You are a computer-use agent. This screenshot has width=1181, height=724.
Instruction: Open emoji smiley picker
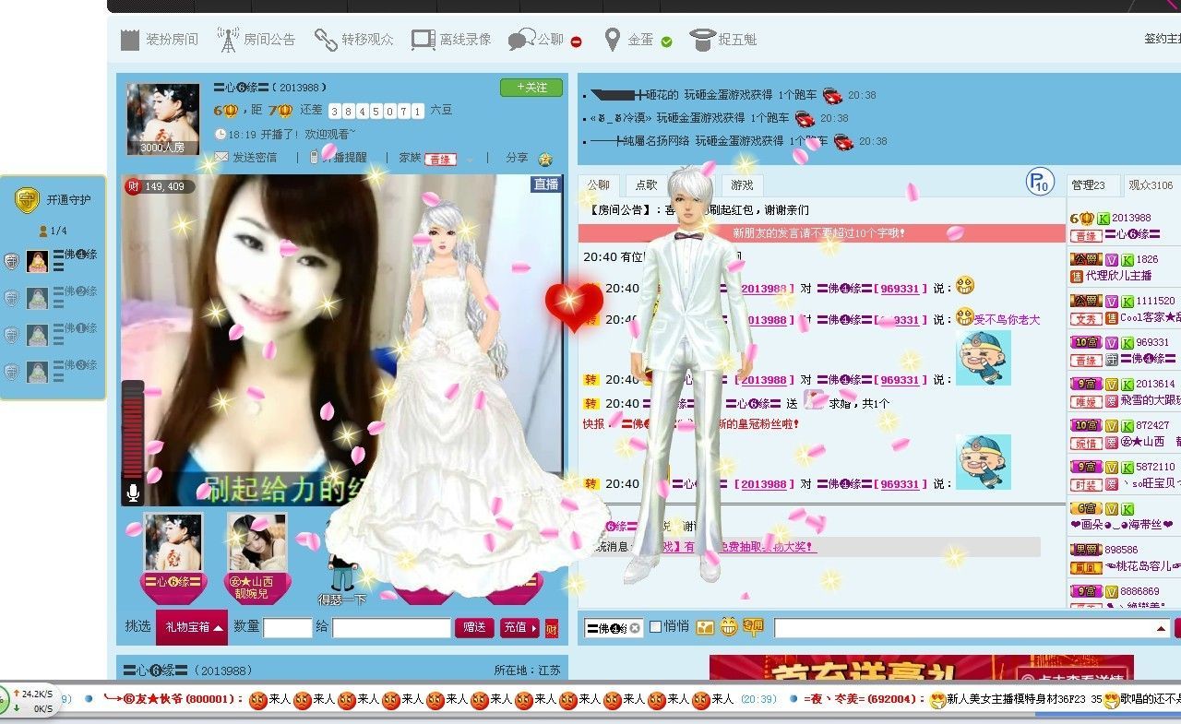(729, 627)
